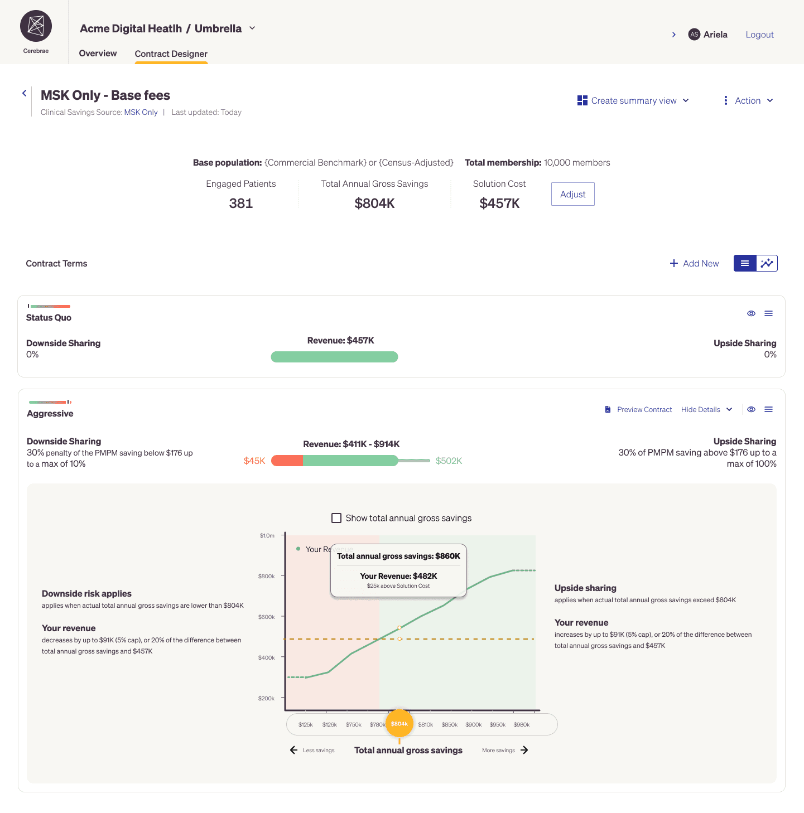Click the Less savings left arrow
This screenshot has height=813, width=804.
pyautogui.click(x=293, y=750)
